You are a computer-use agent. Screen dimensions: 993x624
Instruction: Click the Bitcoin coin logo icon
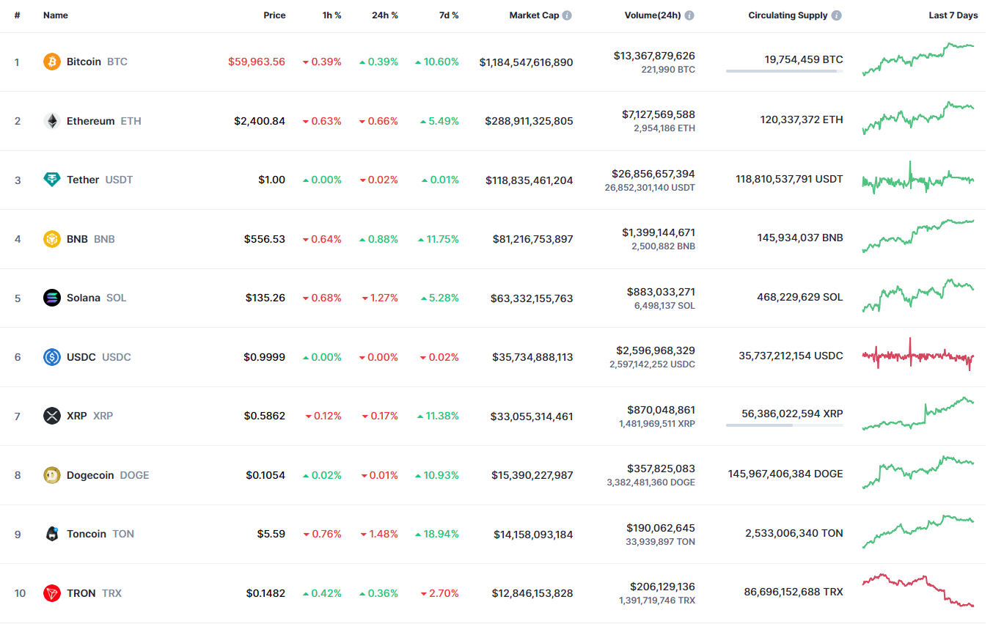pos(51,62)
